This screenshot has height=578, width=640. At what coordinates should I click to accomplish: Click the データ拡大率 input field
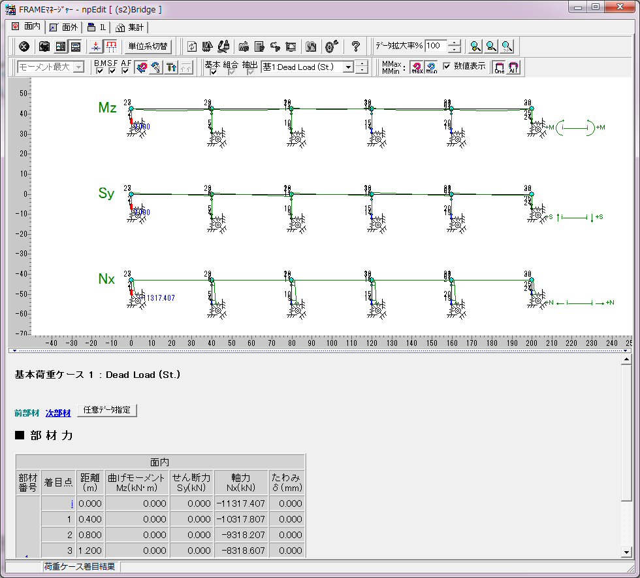(x=436, y=46)
